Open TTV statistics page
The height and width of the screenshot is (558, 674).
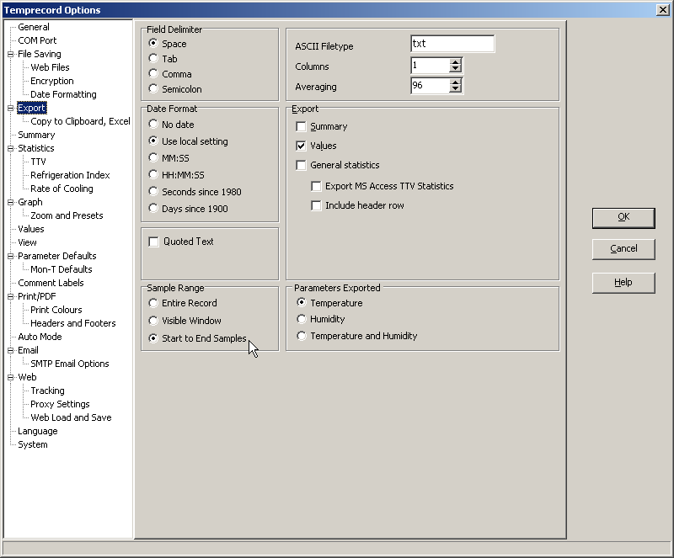[38, 162]
